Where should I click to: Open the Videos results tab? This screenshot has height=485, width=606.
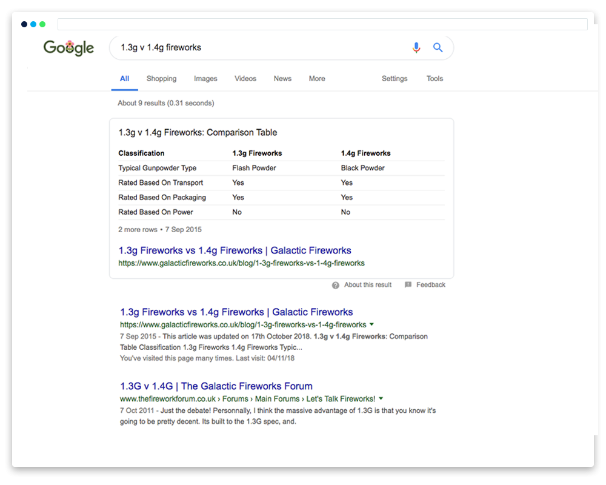tap(245, 79)
